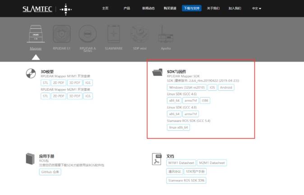Click the SDK与固件 folder icon
This screenshot has height=195, width=304.
coord(158,72)
